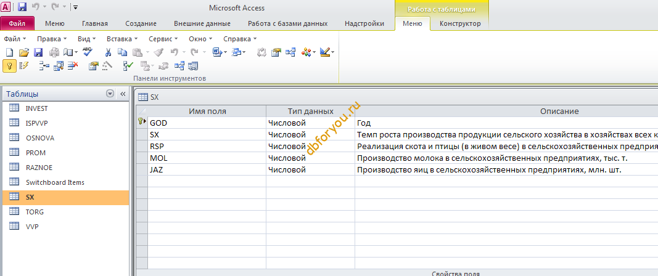Open the Справка dropdown menu
This screenshot has height=276, width=658.
[240, 39]
